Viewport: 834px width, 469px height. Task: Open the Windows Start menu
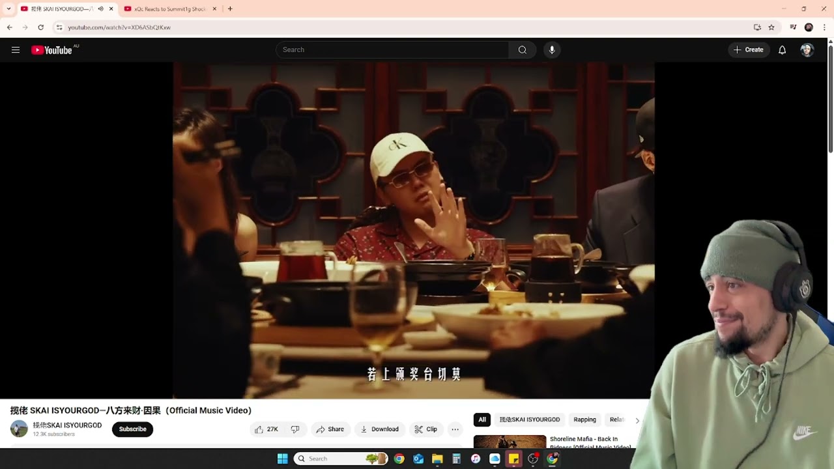click(x=282, y=459)
